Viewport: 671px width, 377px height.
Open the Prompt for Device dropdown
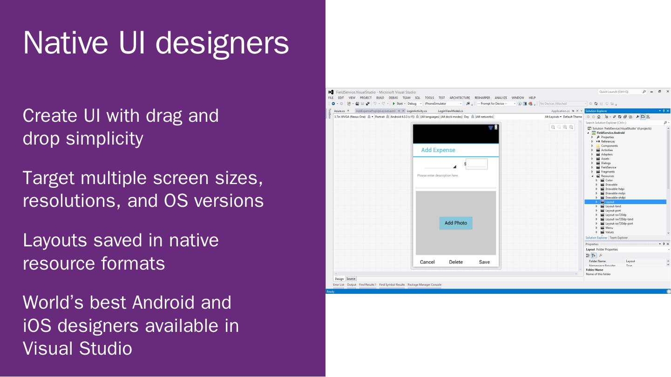click(496, 104)
